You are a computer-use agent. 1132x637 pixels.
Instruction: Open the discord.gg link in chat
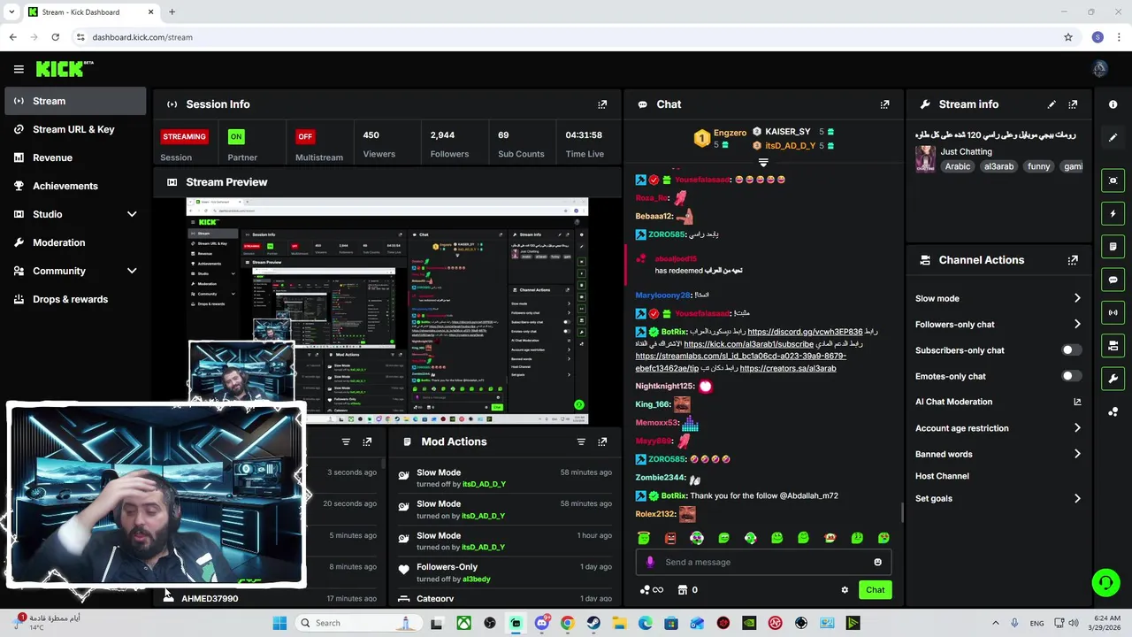pyautogui.click(x=805, y=332)
